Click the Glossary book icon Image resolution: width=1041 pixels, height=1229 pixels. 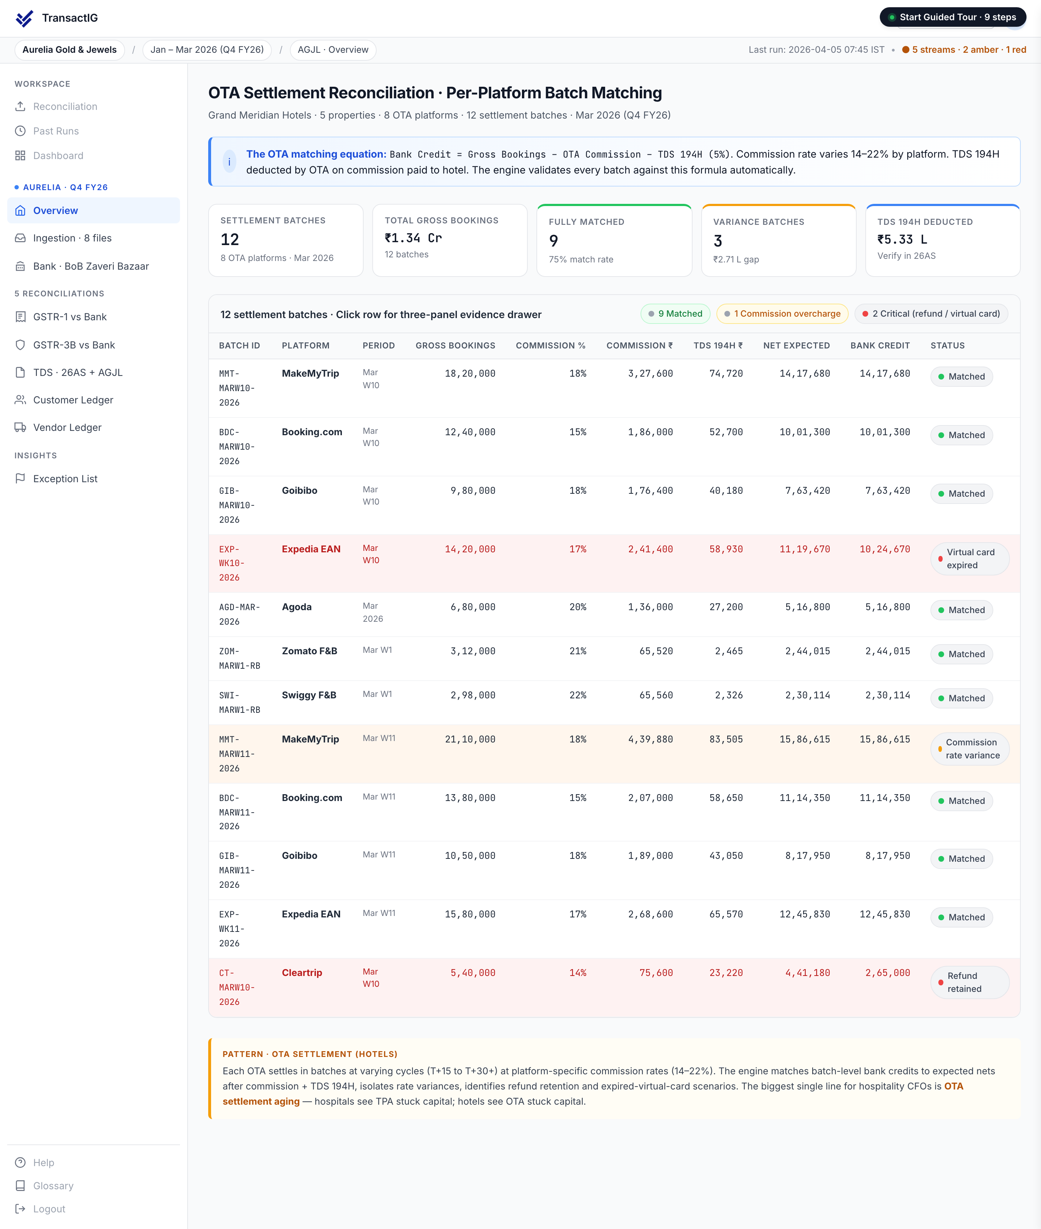tap(20, 1185)
